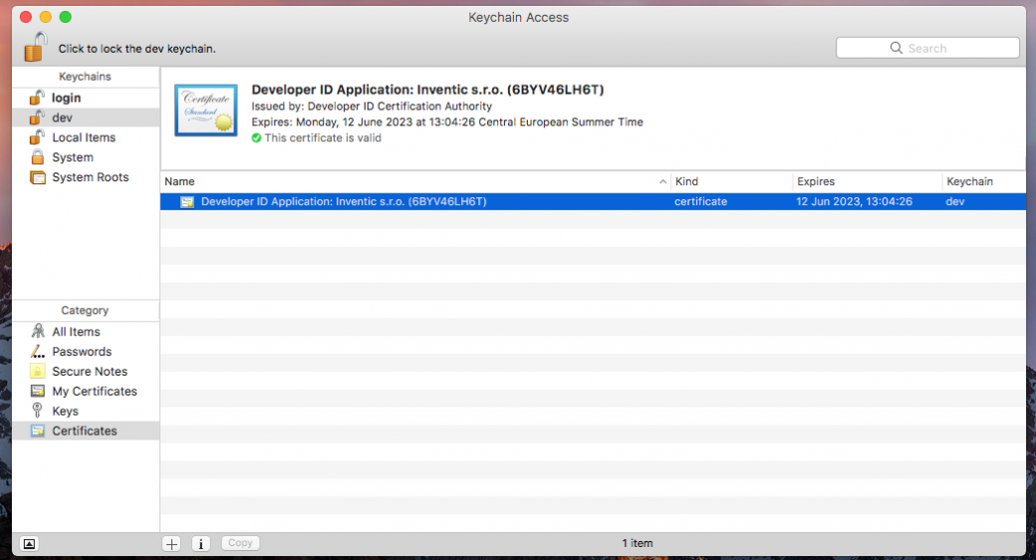Click the Secure Notes note icon
The image size is (1036, 560).
point(38,371)
